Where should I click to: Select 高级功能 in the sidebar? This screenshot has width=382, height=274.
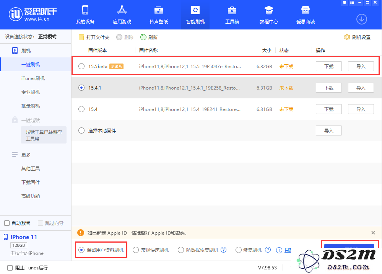pos(31,196)
